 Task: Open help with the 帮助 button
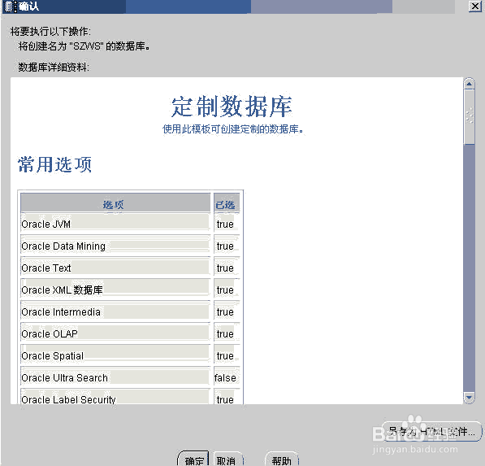coord(282,459)
